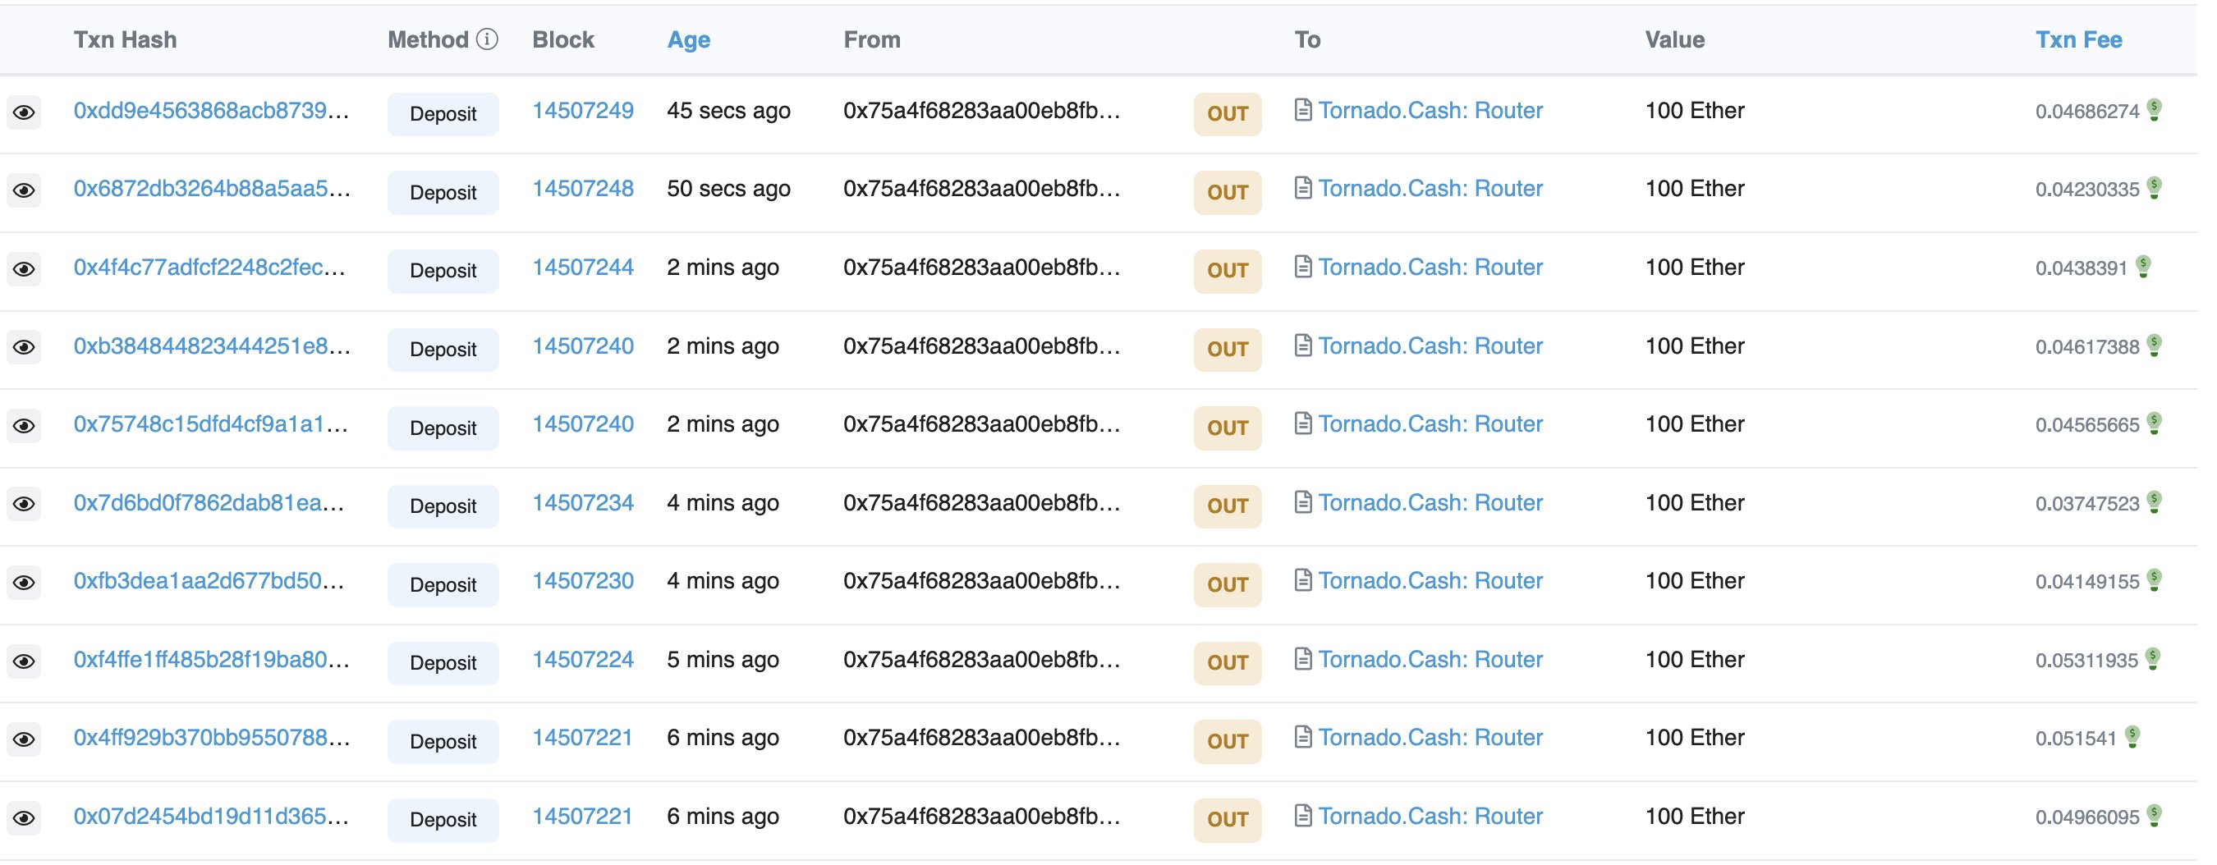Screen dimensions: 2217x865
Task: Click '100 Ether' value in block 14507249 row
Action: point(1695,111)
